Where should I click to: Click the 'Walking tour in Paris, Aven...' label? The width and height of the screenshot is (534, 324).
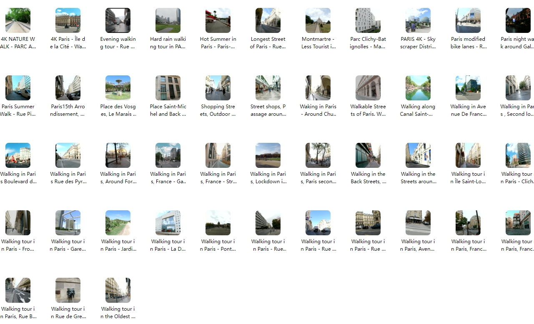pyautogui.click(x=418, y=245)
